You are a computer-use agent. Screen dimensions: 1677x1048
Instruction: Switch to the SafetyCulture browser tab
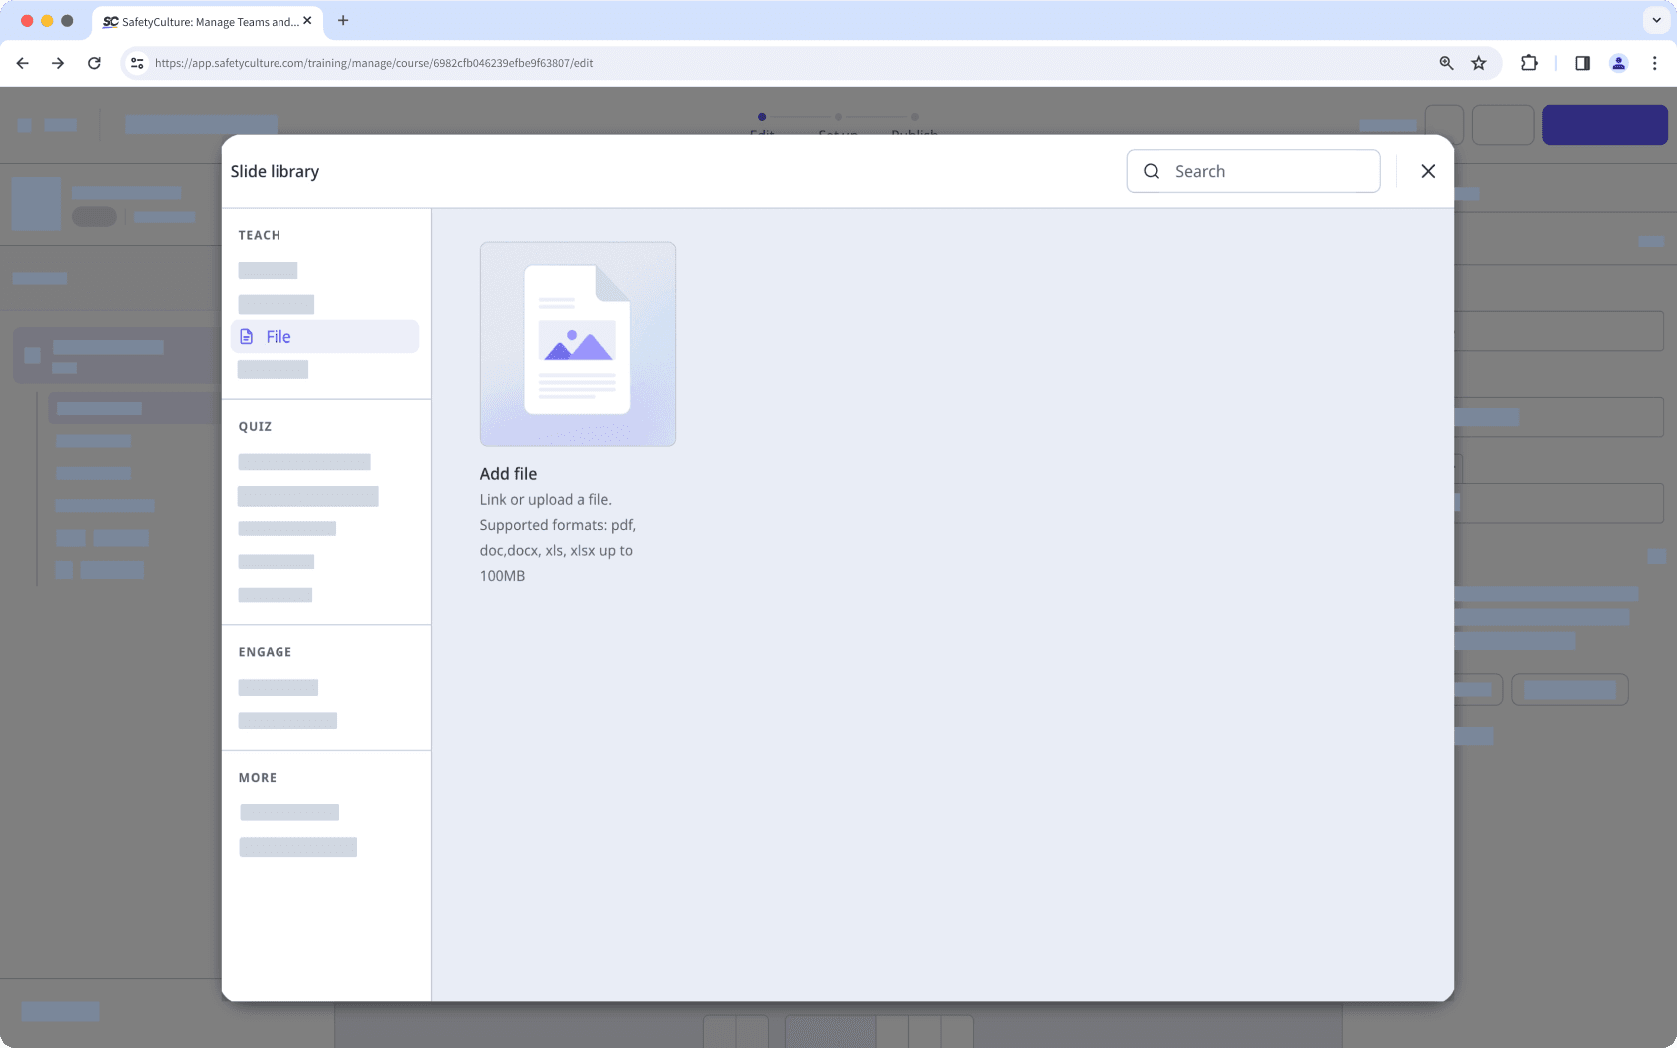[x=200, y=21]
